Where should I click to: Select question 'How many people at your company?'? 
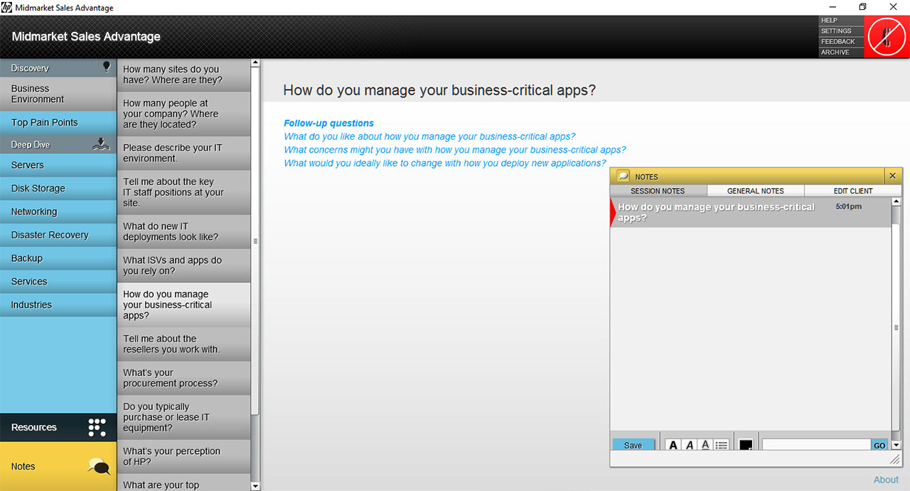point(184,114)
